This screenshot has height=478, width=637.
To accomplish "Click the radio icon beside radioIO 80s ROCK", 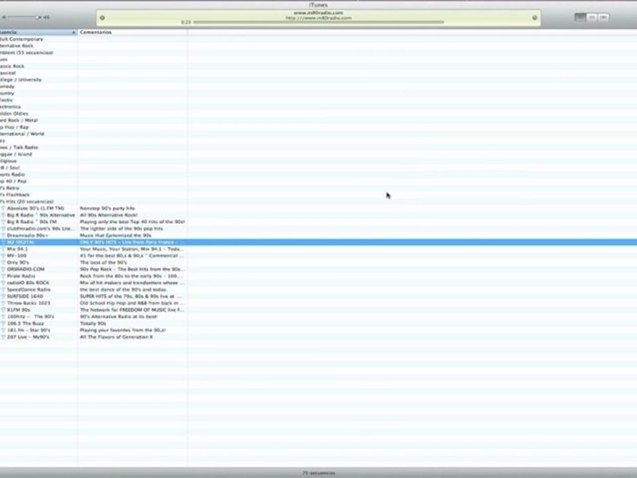I will (x=3, y=283).
